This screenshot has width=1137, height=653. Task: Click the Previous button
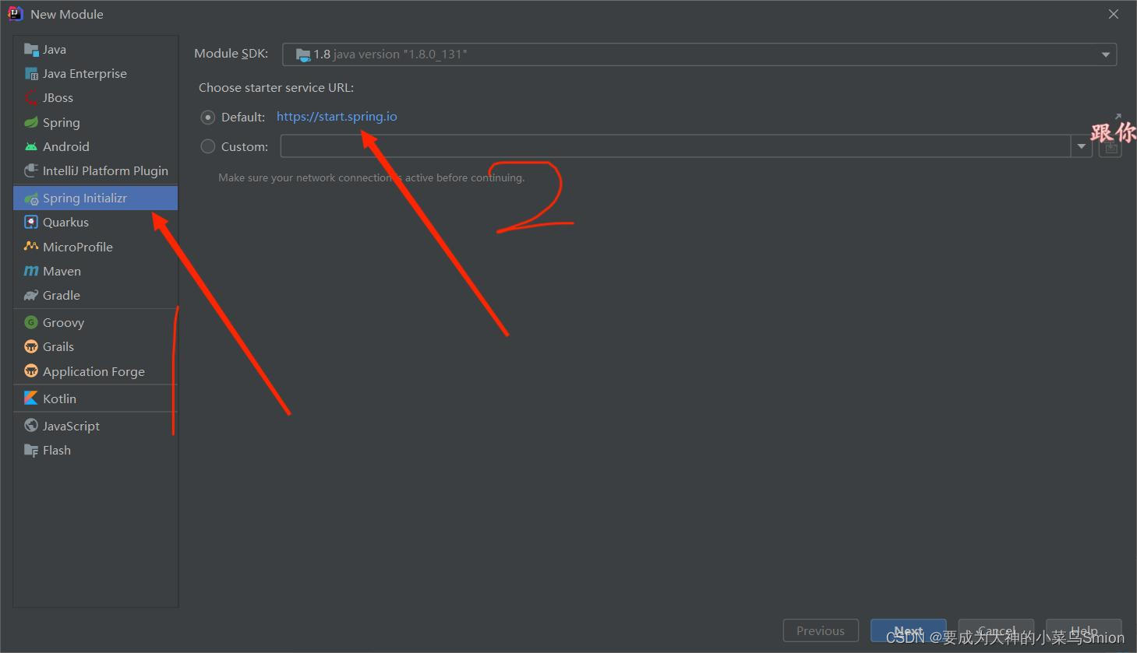[x=821, y=631]
